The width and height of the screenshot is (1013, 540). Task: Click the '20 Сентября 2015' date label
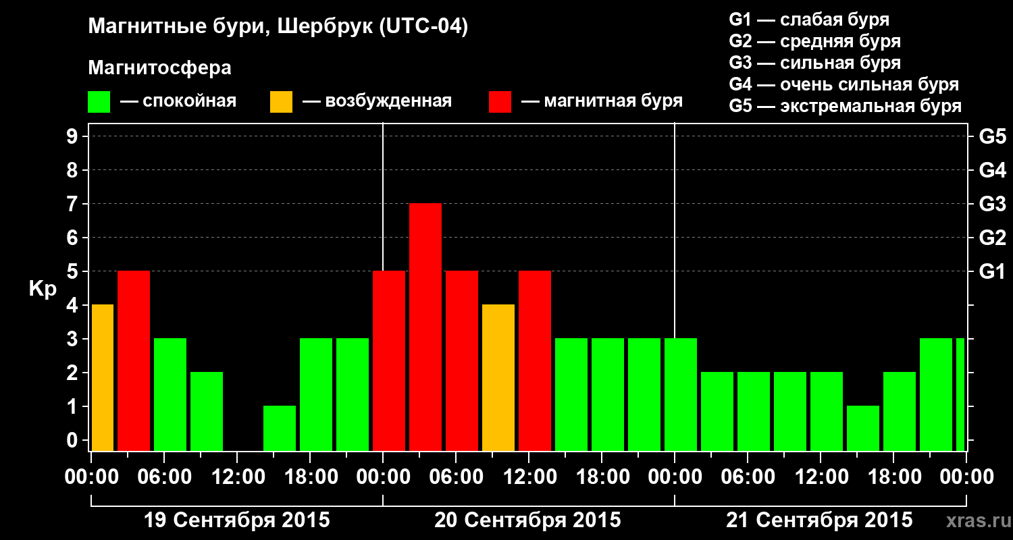tap(527, 520)
